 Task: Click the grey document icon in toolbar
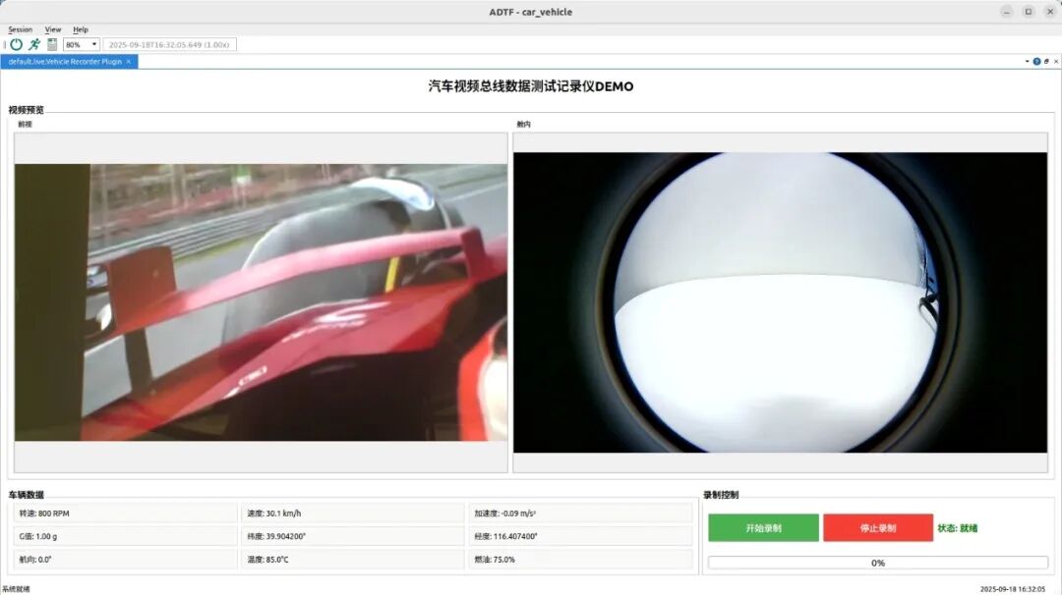[52, 44]
